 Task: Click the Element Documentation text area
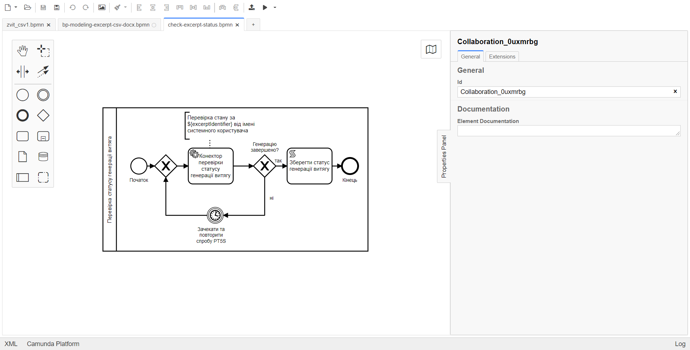[568, 131]
